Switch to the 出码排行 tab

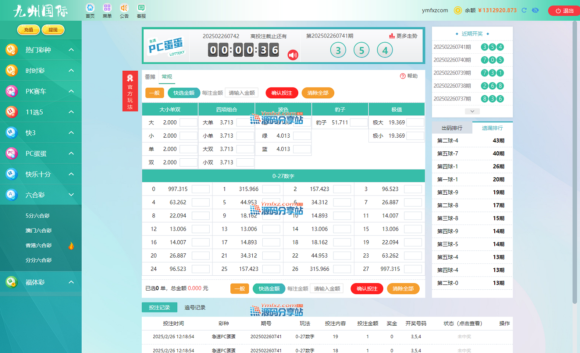452,128
